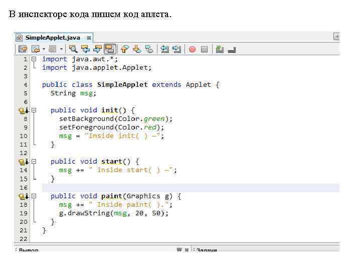Click Shift Line Left icon
This screenshot has height=271, width=361.
(164, 49)
